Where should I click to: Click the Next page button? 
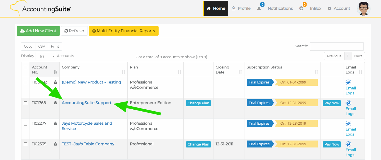358,56
